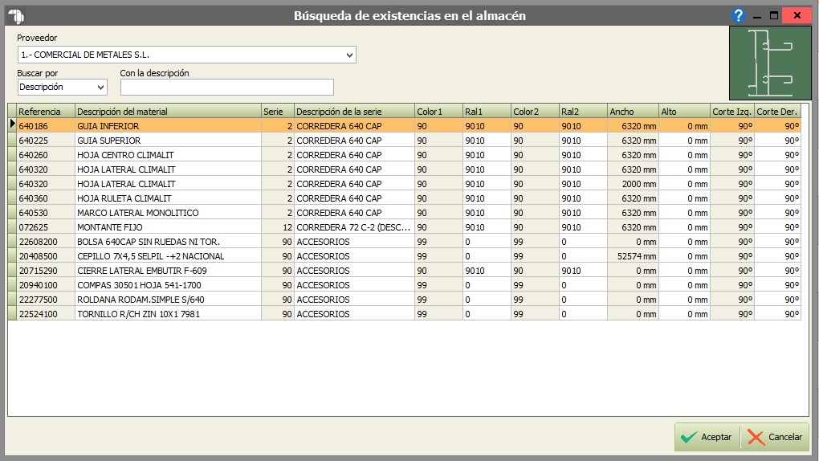Click the Corte Izq. column header

point(732,112)
